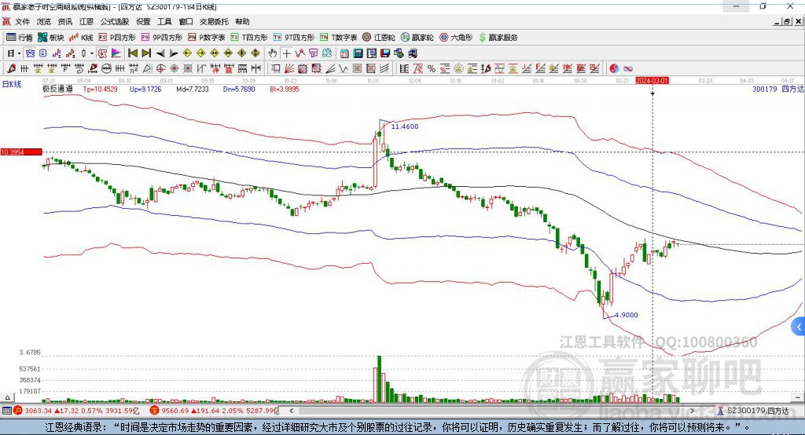Click the red pencil drawing icon
Viewport: 805px width, 435px height.
[x=11, y=69]
